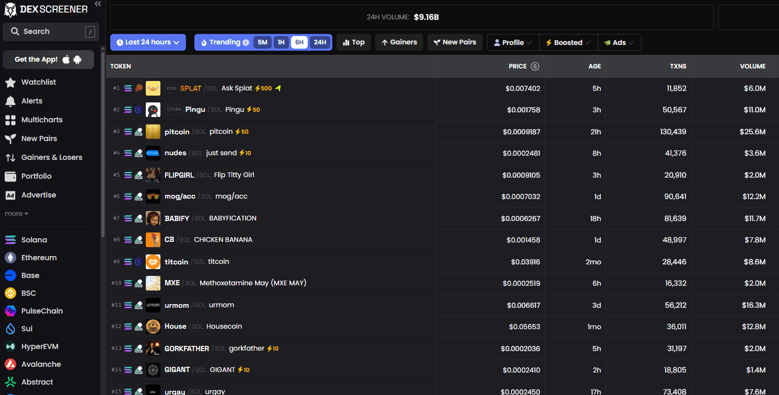Select the Sui chain icon
Image resolution: width=779 pixels, height=395 pixels.
point(10,329)
